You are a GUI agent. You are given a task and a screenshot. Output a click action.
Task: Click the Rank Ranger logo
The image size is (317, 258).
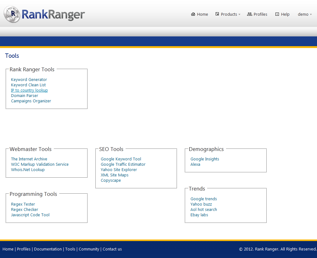click(x=44, y=14)
